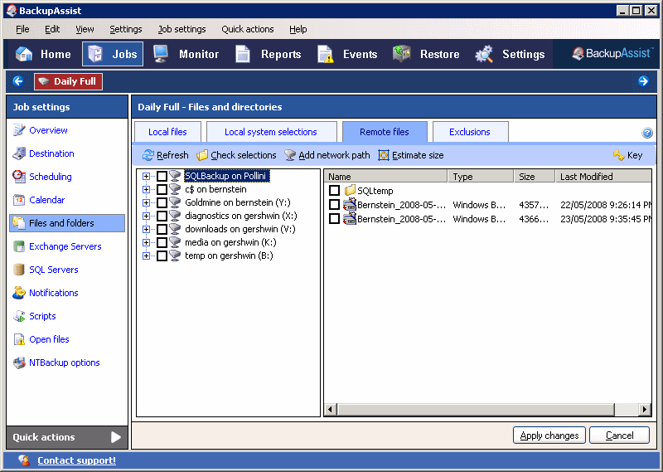The height and width of the screenshot is (472, 663).
Task: Check the media on gershwin (K:) box
Action: [162, 242]
